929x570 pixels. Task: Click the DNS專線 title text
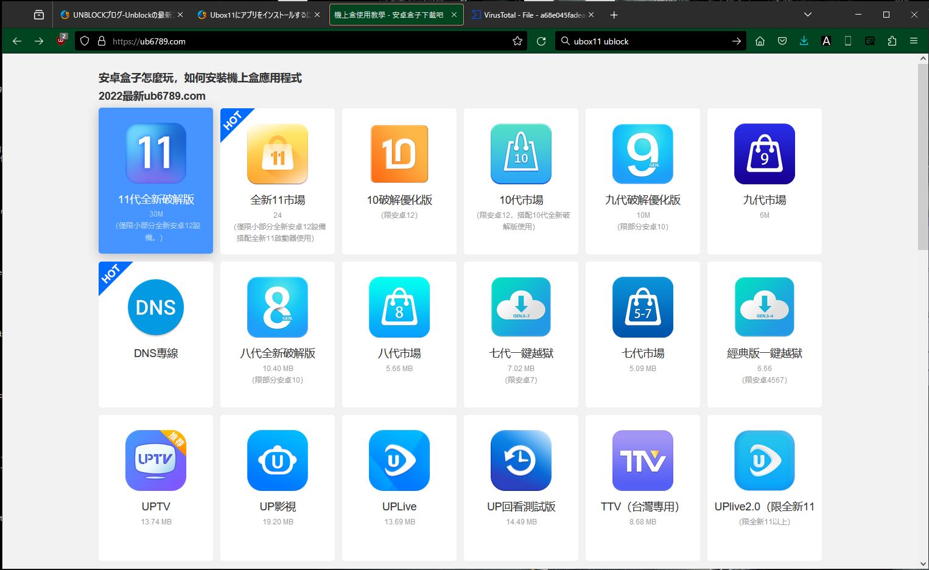click(x=156, y=353)
